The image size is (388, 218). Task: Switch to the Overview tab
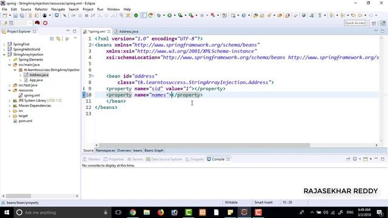(124, 150)
